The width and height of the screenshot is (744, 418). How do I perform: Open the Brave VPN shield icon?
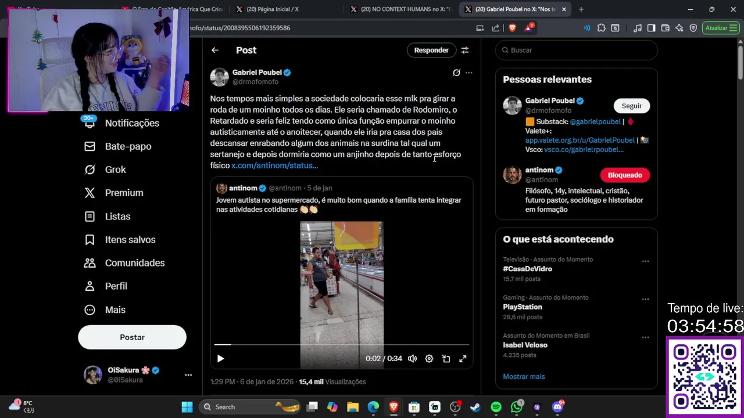pyautogui.click(x=693, y=28)
